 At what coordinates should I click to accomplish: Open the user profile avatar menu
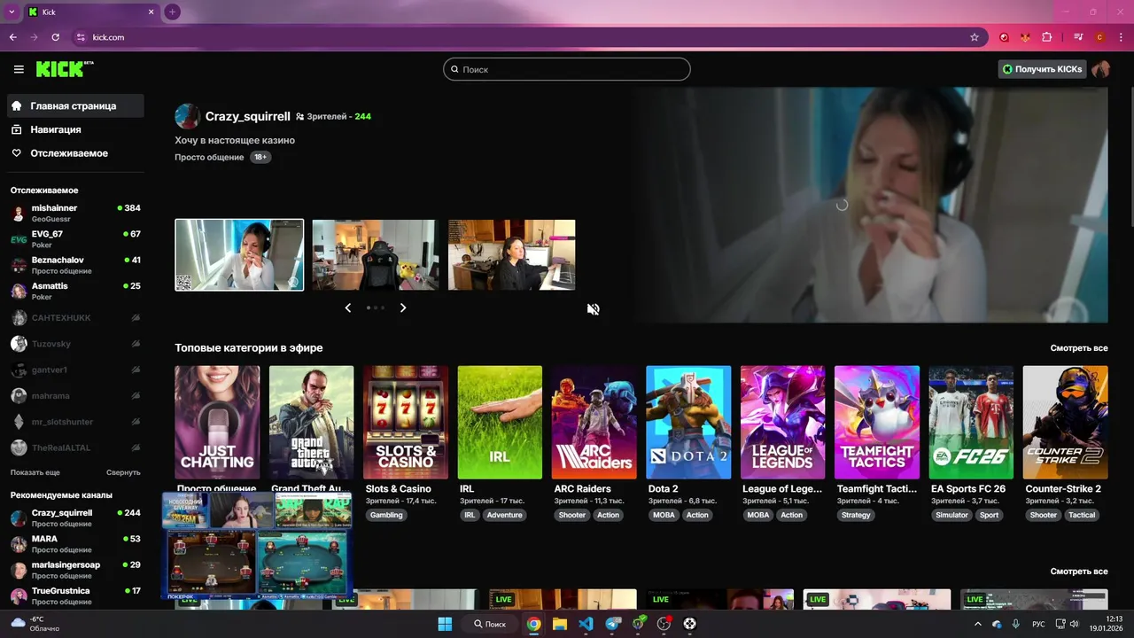[1100, 69]
